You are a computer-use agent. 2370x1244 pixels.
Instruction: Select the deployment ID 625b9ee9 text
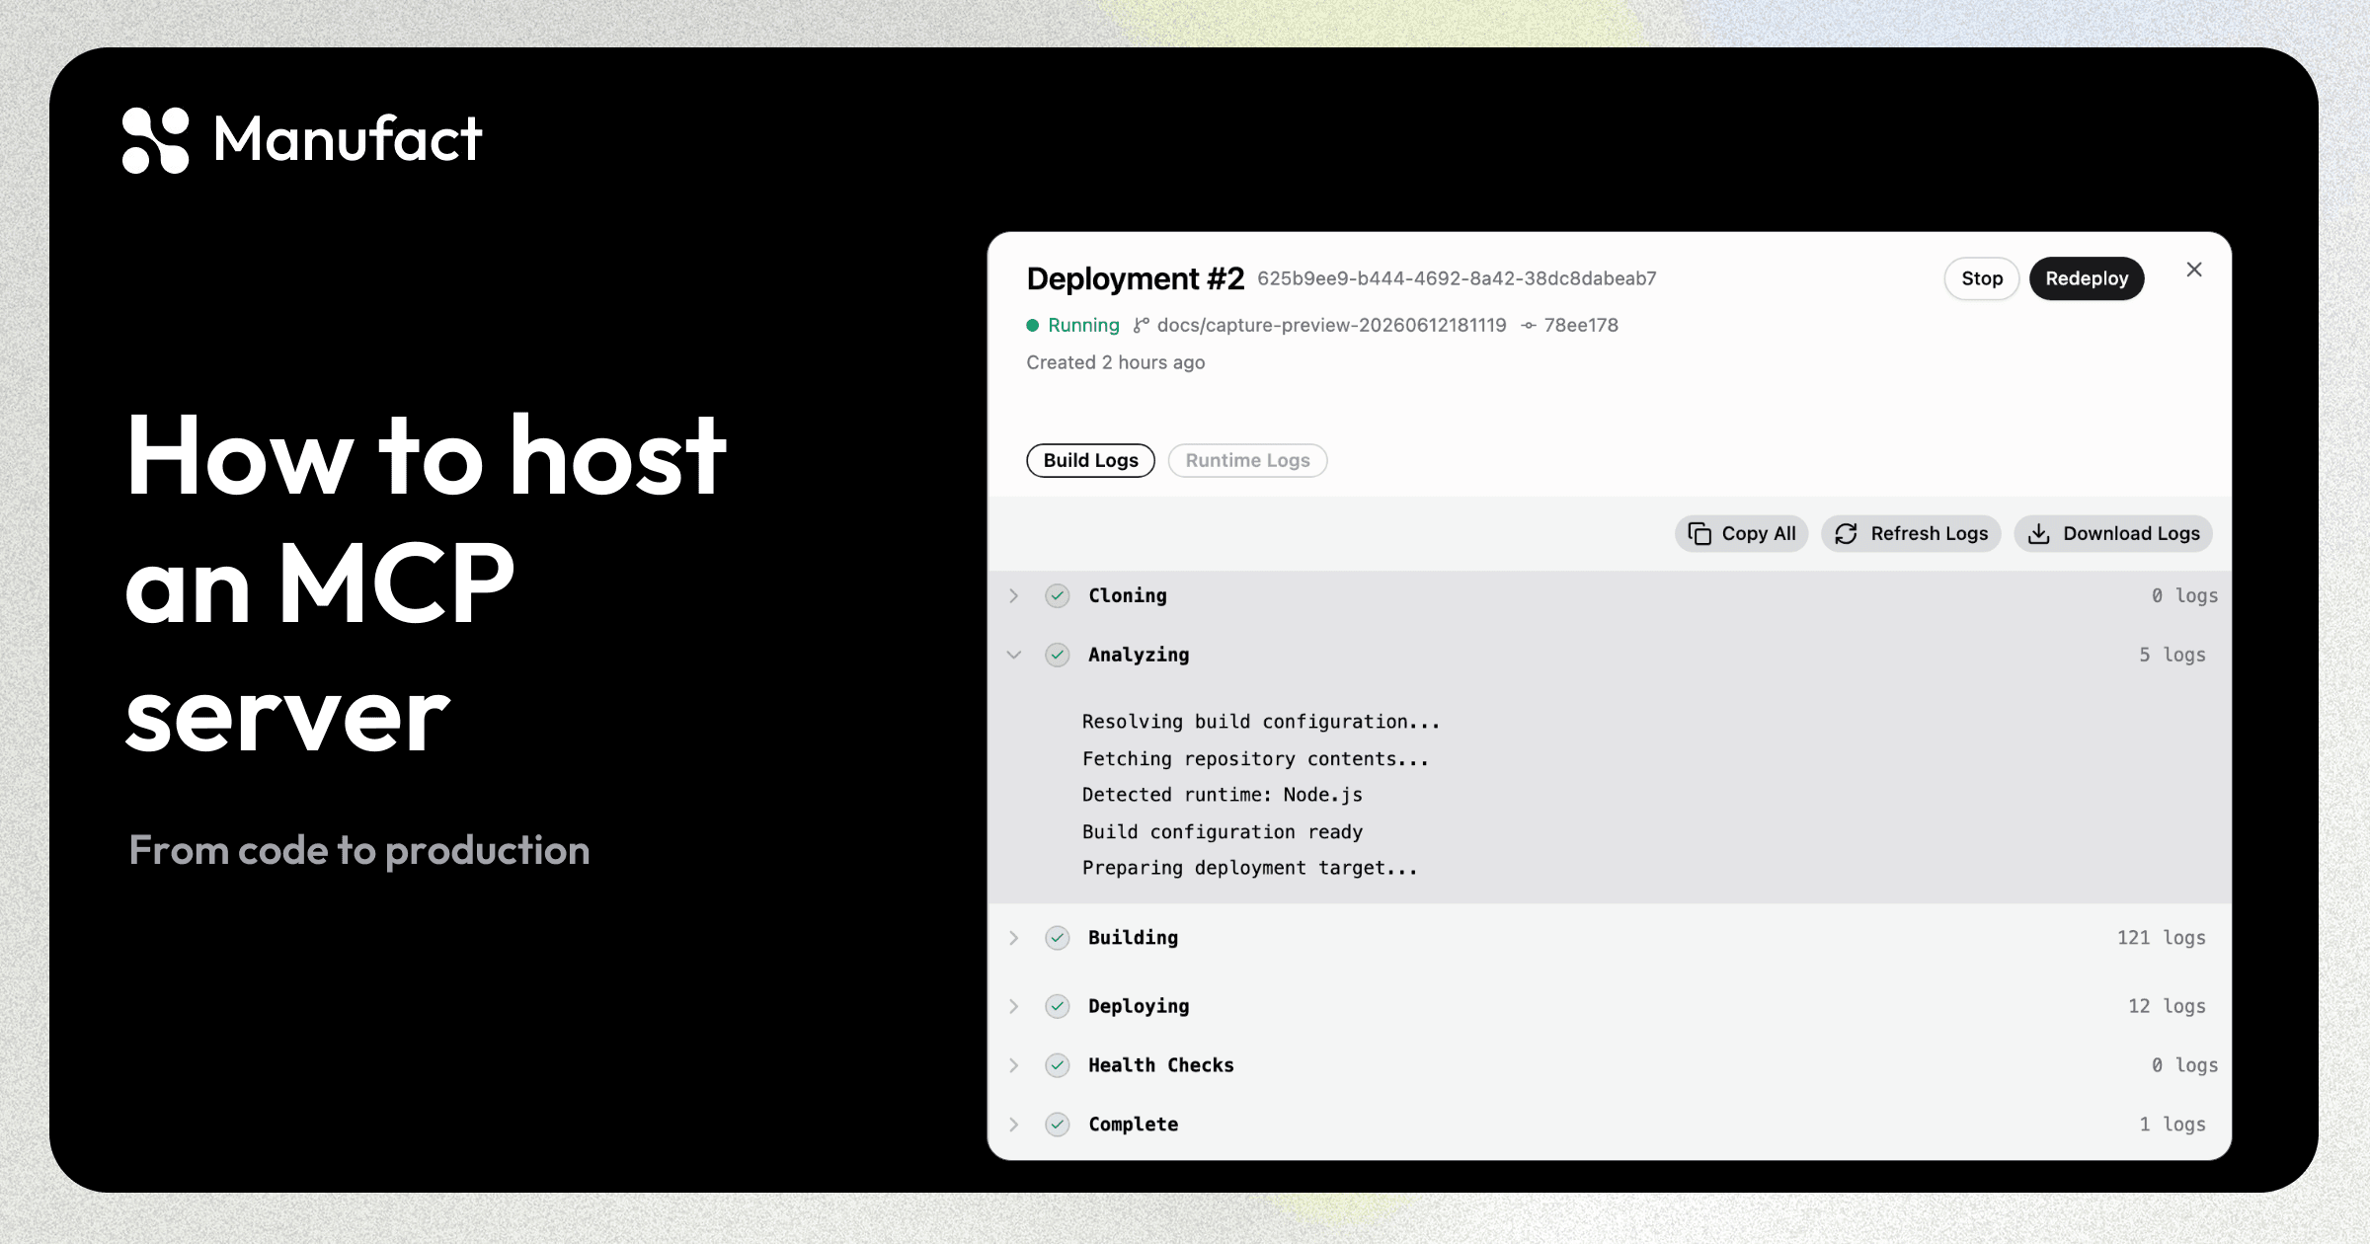[x=1457, y=278]
